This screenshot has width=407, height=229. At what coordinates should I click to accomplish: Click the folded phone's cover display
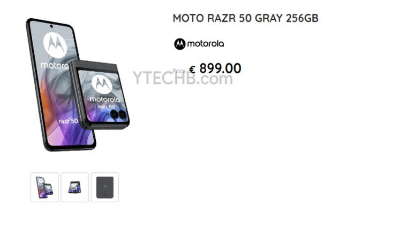pyautogui.click(x=103, y=96)
